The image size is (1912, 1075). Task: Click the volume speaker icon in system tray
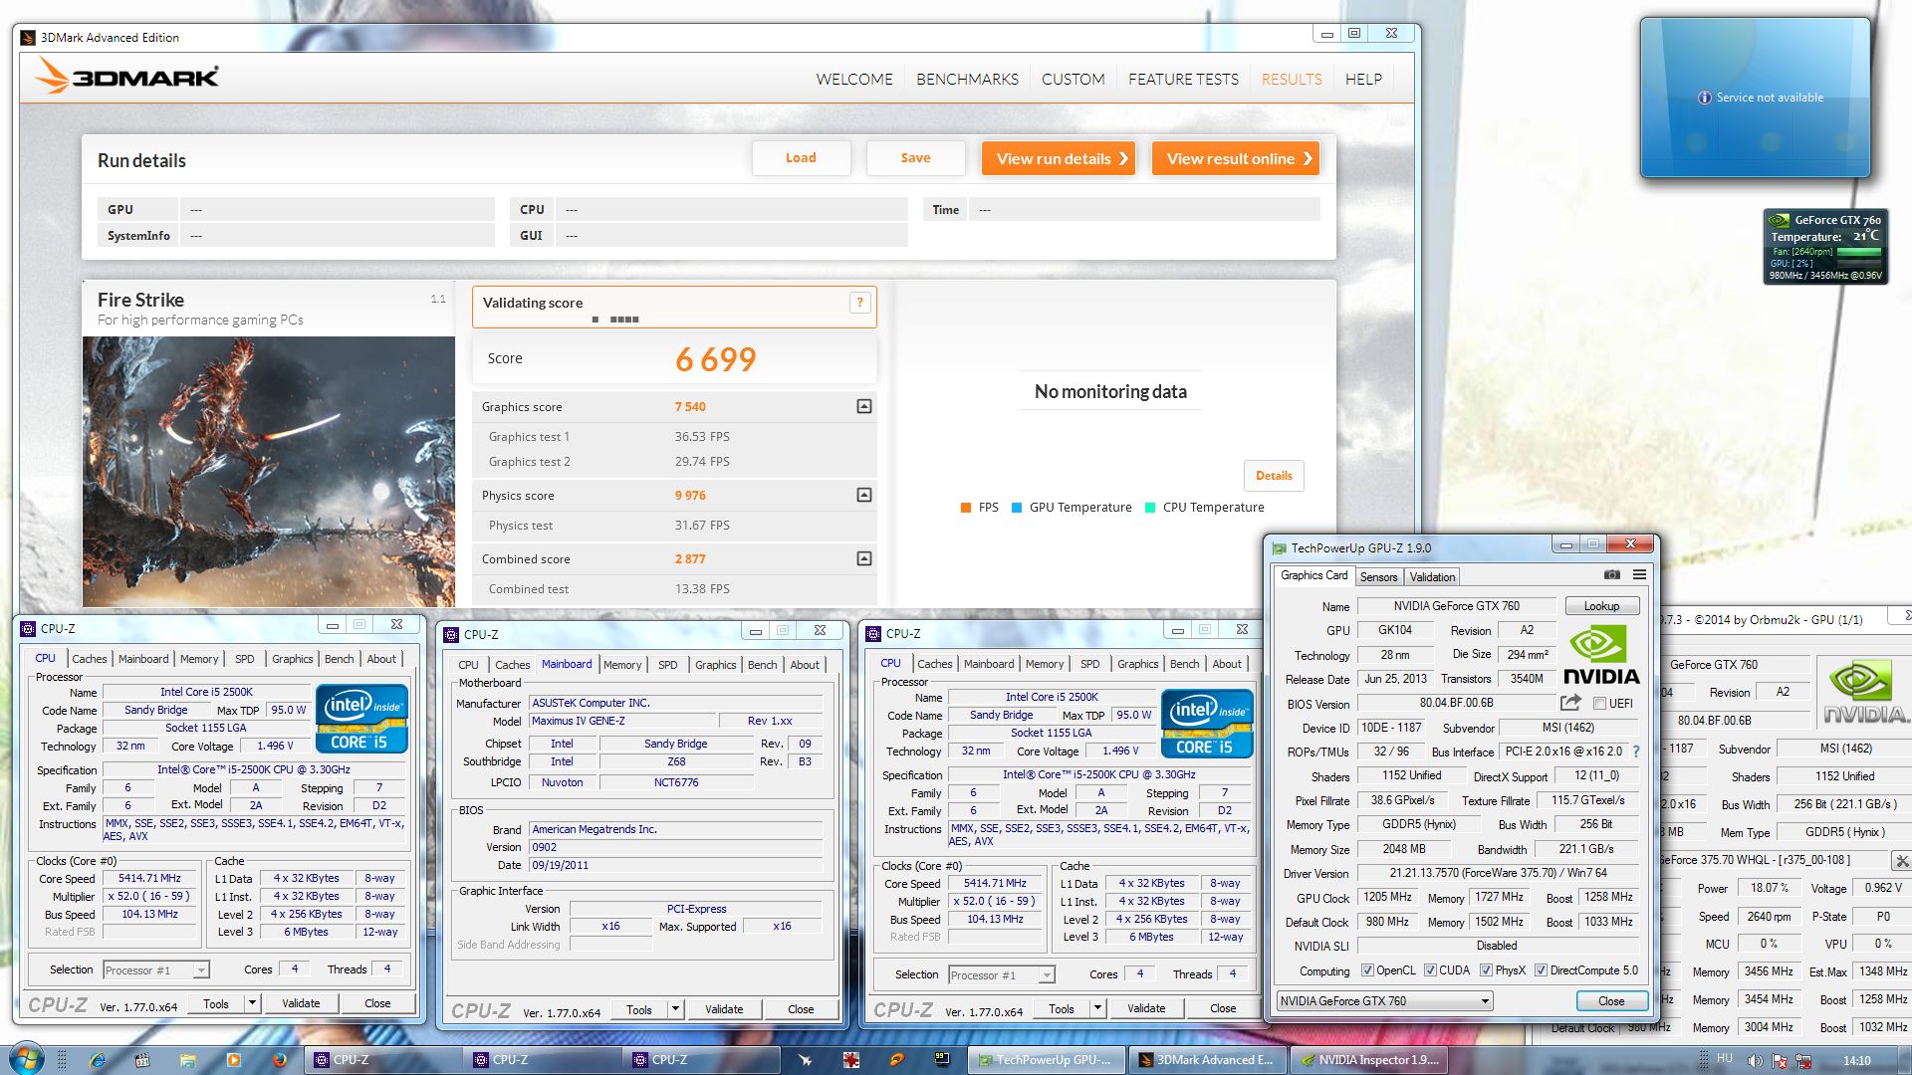(1755, 1061)
